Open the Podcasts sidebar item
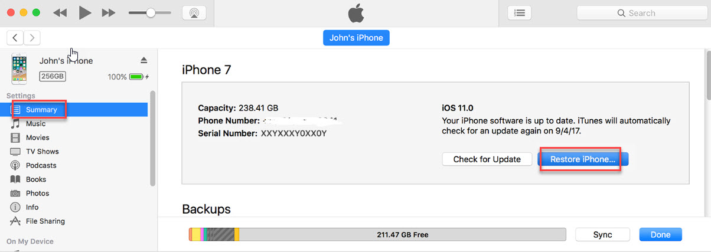This screenshot has width=711, height=252. click(41, 165)
